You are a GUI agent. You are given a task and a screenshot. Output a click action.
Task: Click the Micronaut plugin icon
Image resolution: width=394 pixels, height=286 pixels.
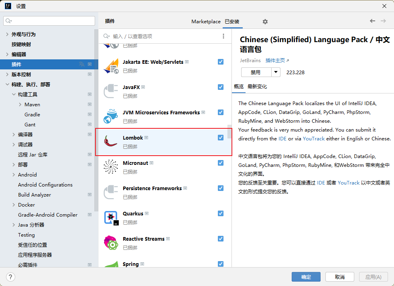[111, 167]
